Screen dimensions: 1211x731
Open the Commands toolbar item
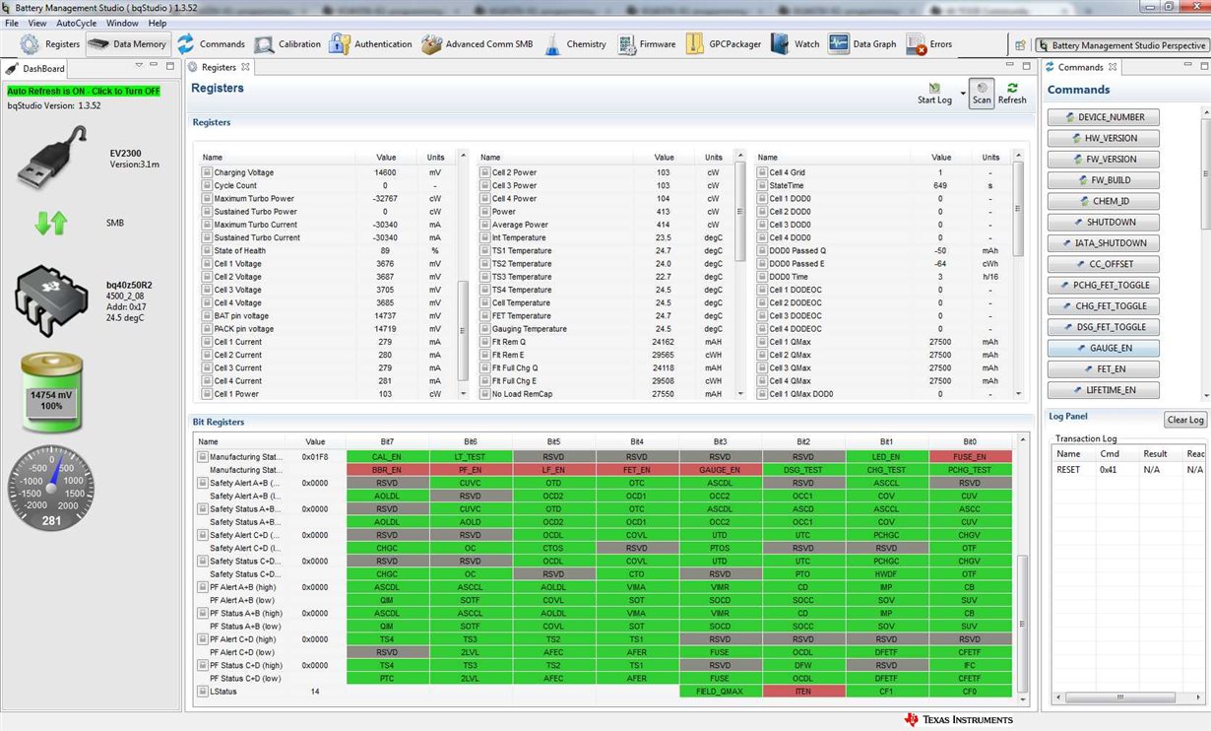point(211,44)
